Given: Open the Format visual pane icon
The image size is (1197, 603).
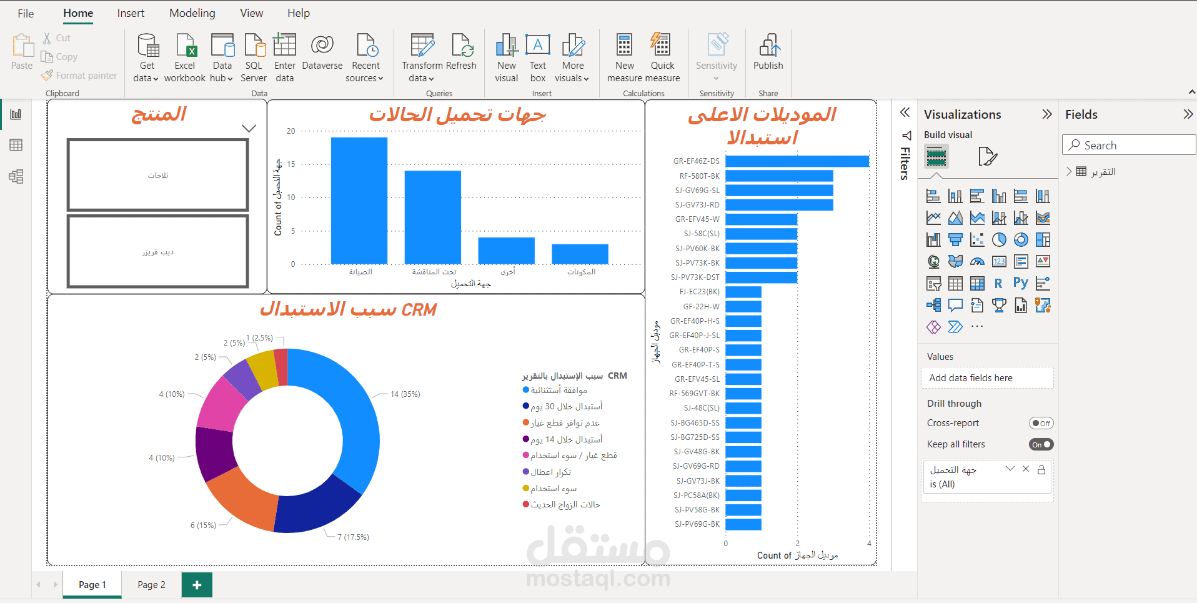Looking at the screenshot, I should click(988, 156).
